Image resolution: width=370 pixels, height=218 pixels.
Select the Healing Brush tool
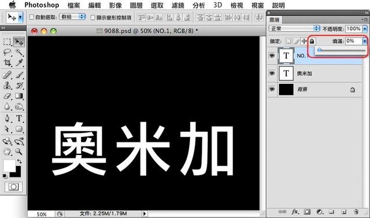pyautogui.click(x=7, y=75)
